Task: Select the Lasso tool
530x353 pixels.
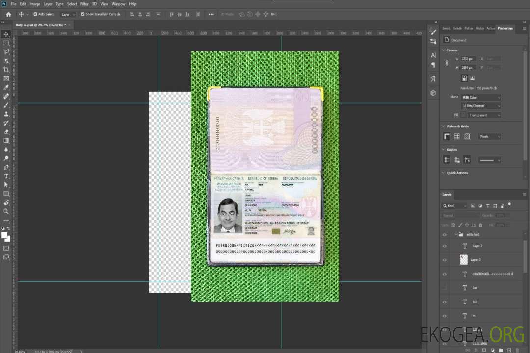Action: [x=6, y=51]
